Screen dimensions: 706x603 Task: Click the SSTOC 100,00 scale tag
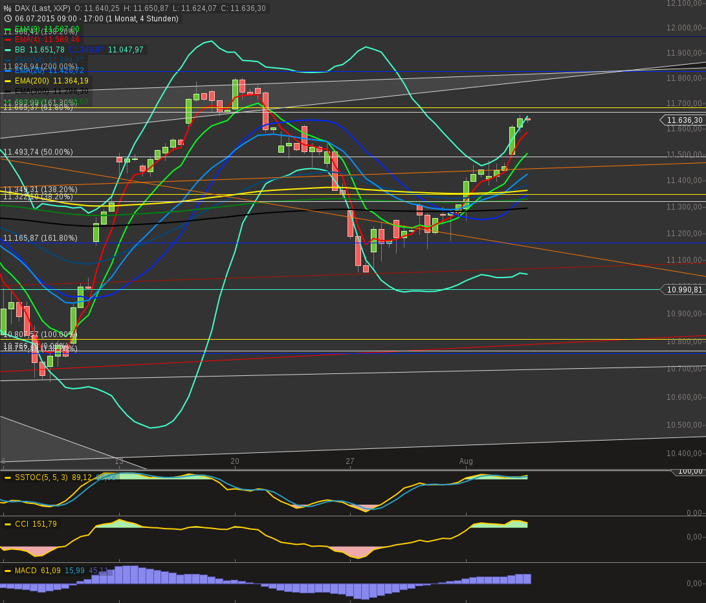(x=689, y=472)
